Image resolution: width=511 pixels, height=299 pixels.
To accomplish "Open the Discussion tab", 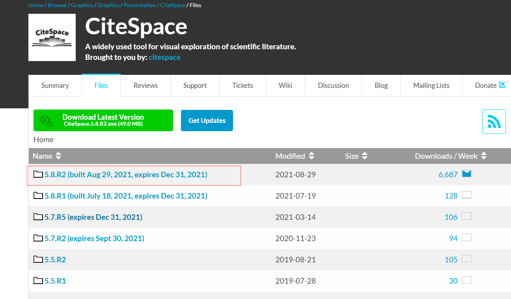I will pos(334,85).
